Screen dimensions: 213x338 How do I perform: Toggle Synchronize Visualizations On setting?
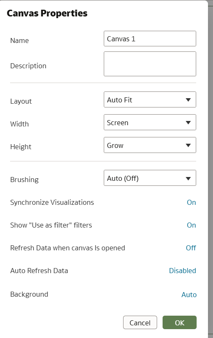tap(191, 202)
